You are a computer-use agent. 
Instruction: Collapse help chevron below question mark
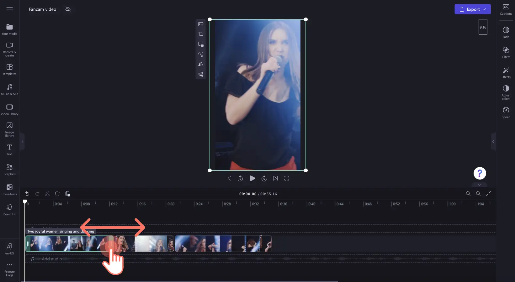click(480, 185)
